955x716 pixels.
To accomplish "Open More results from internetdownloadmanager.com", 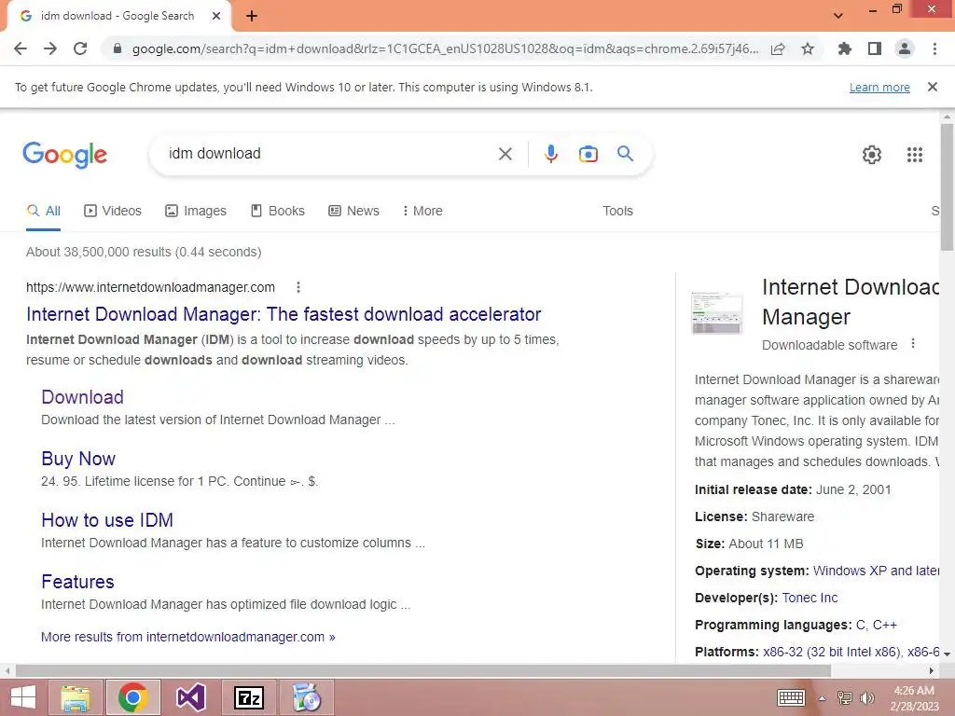I will coord(188,637).
